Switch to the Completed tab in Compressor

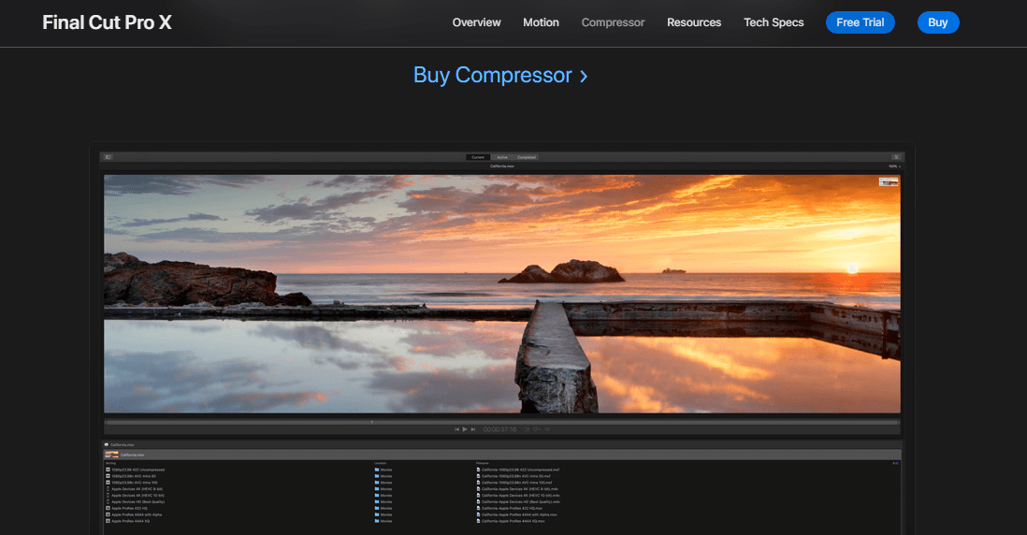tap(526, 157)
